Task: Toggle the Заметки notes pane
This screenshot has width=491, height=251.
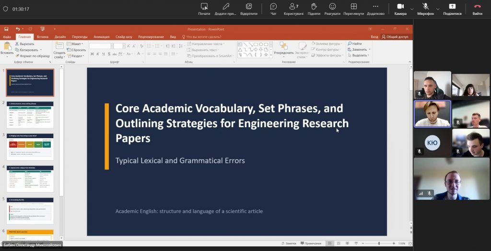Action: tap(288, 243)
